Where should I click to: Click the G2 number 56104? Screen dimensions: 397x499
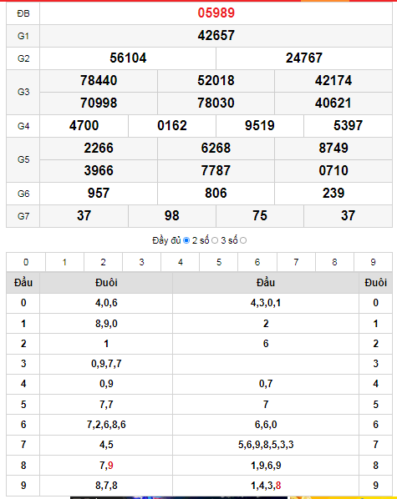(128, 58)
